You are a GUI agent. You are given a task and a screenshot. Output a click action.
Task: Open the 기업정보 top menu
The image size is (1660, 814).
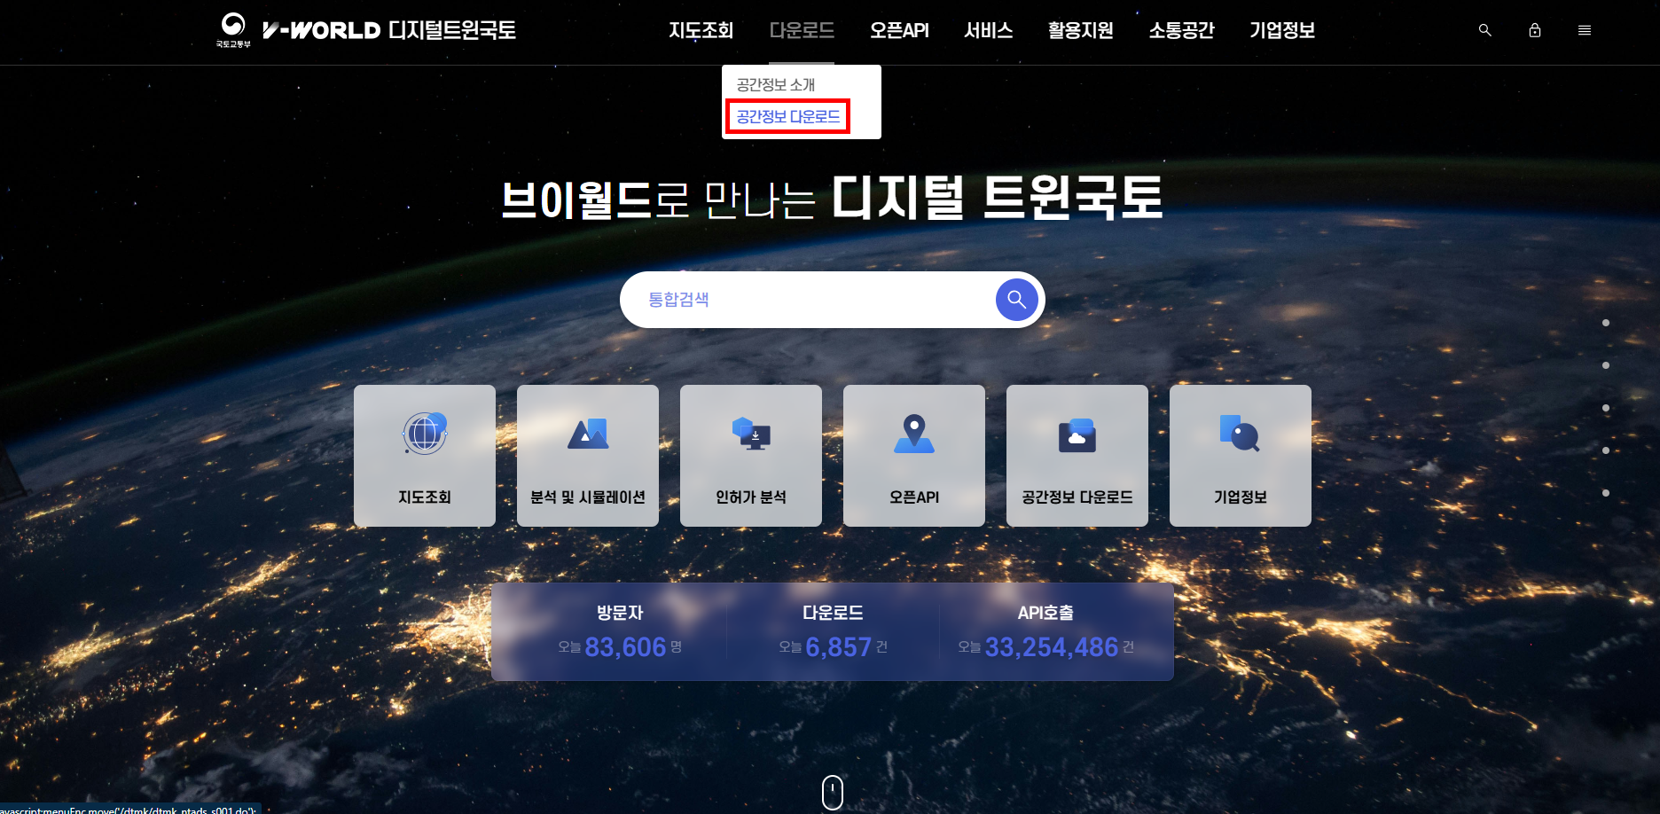tap(1282, 30)
